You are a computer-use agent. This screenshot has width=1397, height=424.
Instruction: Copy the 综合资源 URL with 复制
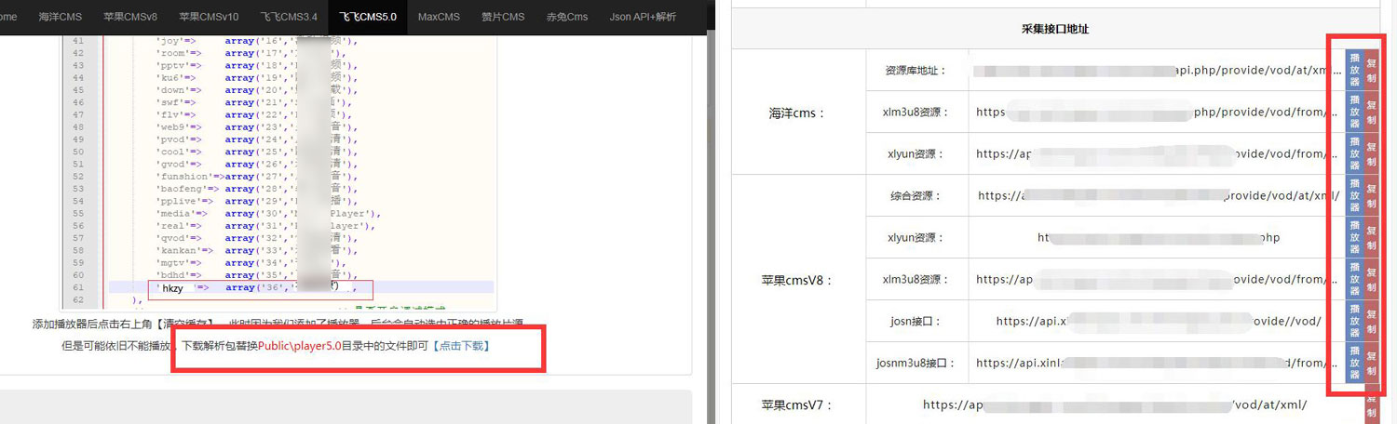(x=1371, y=195)
